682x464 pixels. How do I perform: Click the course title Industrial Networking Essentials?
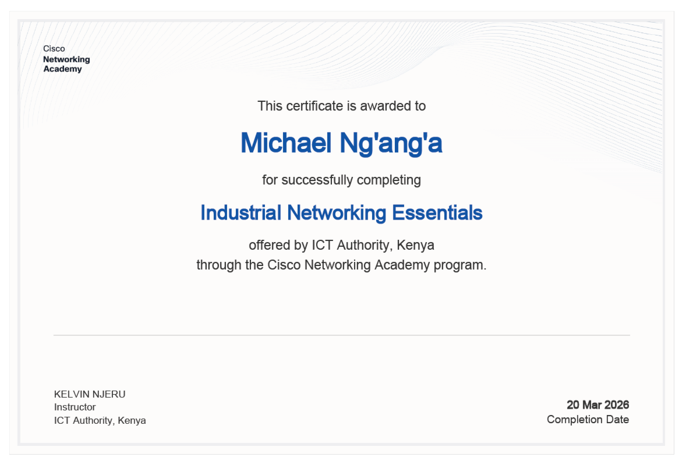point(341,212)
